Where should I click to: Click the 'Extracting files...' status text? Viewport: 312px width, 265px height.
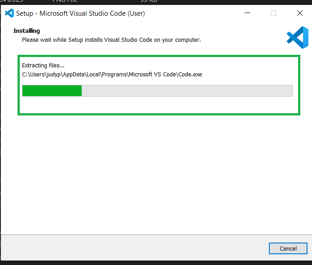point(43,65)
